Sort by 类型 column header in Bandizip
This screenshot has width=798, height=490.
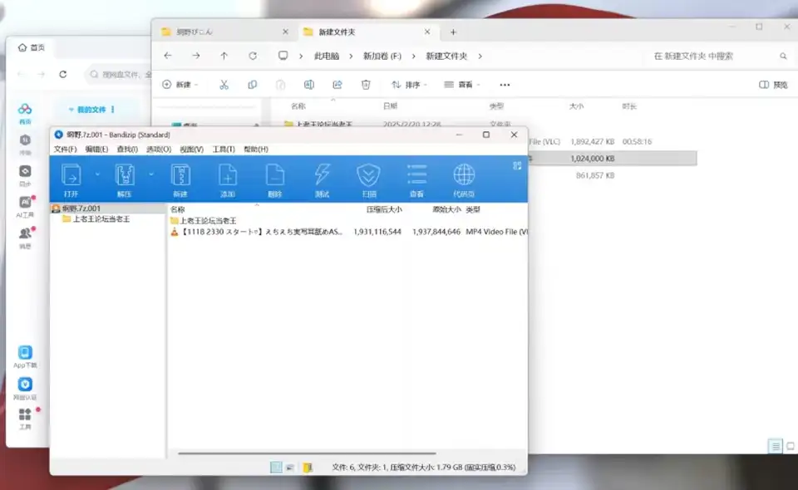(473, 209)
